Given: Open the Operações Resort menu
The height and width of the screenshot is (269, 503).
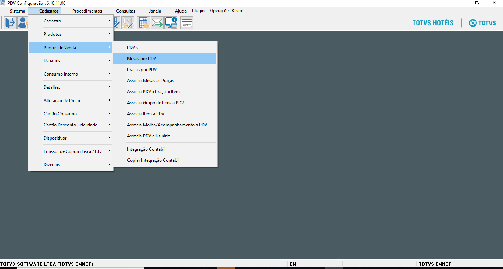Looking at the screenshot, I should (227, 11).
